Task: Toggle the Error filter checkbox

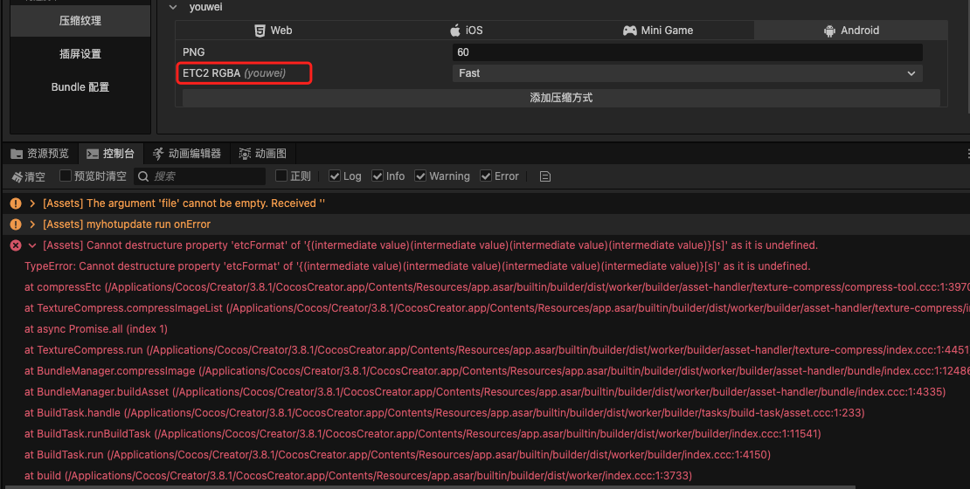Action: [x=486, y=176]
